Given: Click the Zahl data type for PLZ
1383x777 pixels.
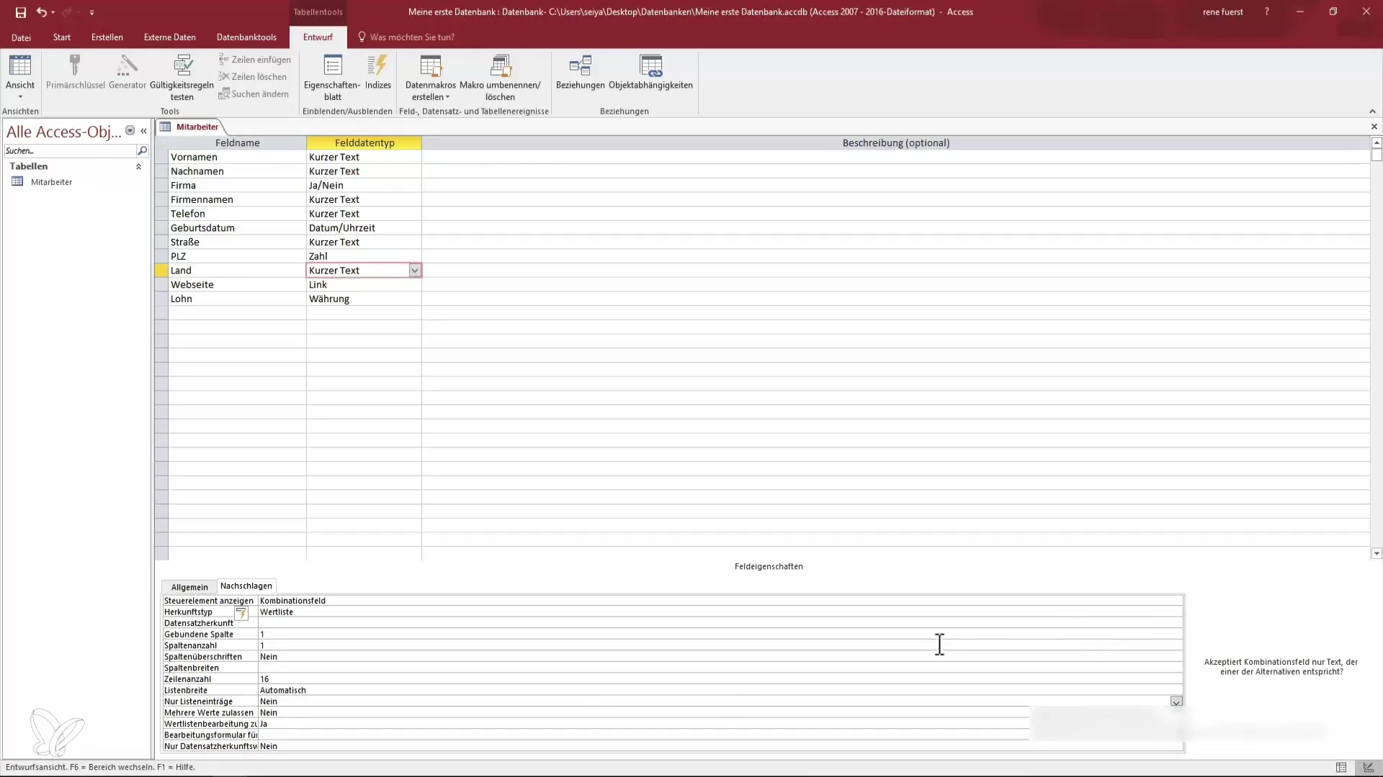Looking at the screenshot, I should coord(364,256).
